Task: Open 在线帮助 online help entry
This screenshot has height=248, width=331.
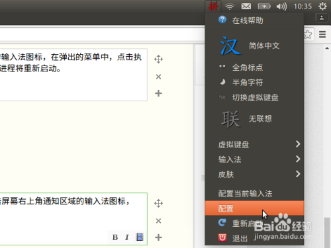Action: coord(254,21)
